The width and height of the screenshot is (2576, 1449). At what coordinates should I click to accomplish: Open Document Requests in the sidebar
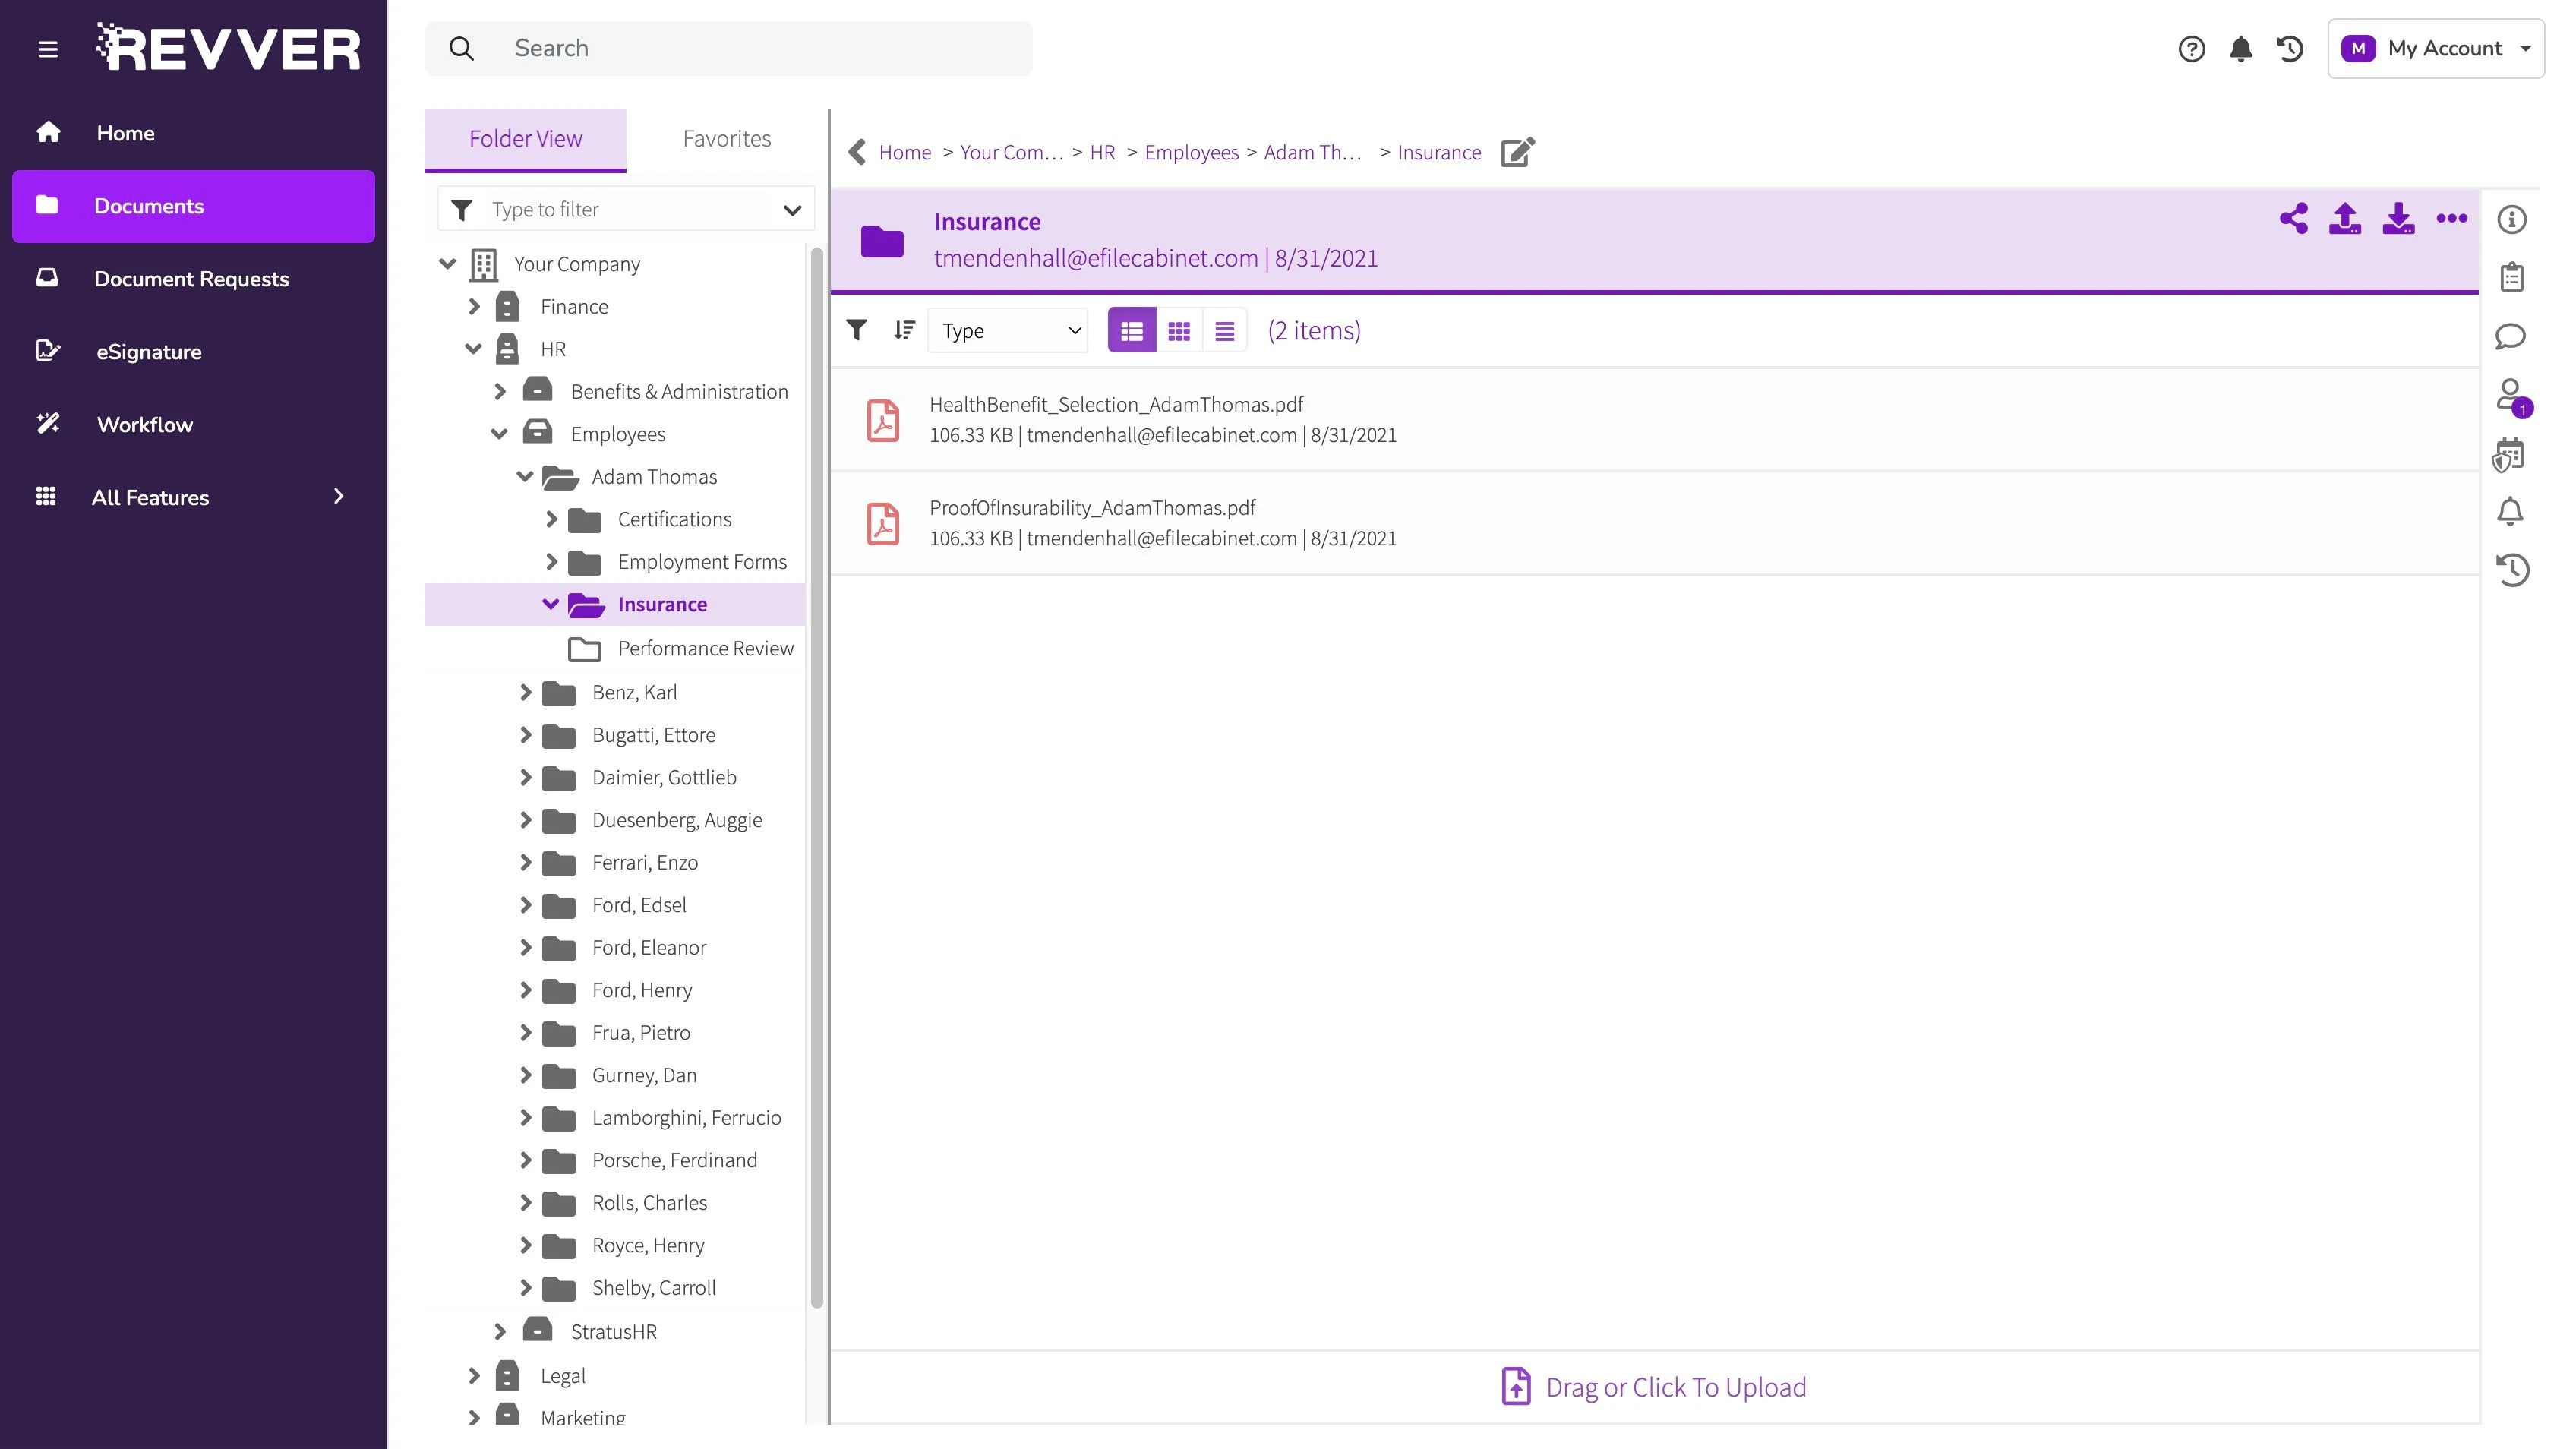click(x=191, y=279)
